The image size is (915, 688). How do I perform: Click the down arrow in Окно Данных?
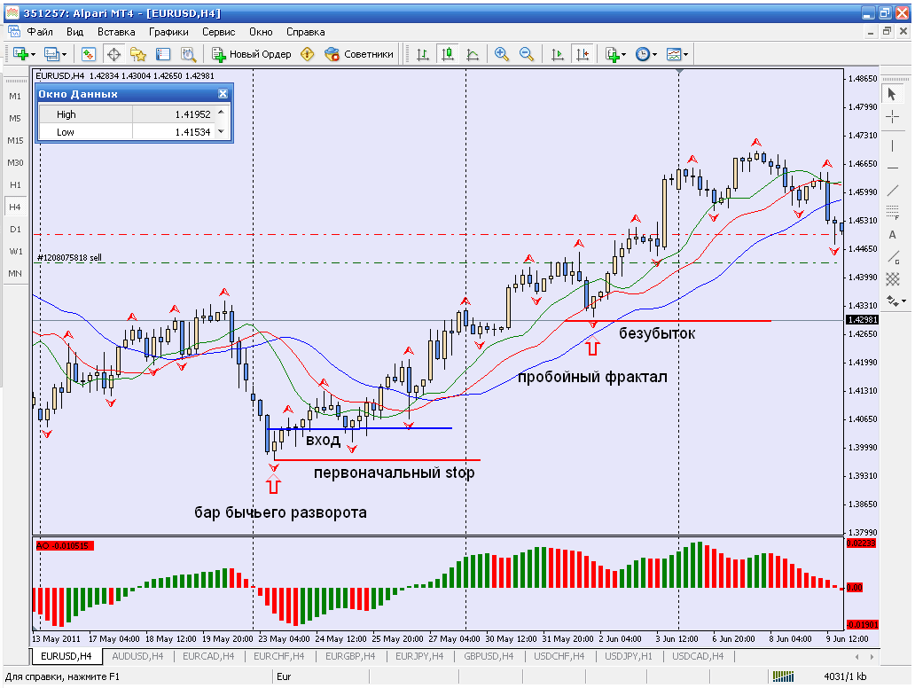tap(221, 132)
